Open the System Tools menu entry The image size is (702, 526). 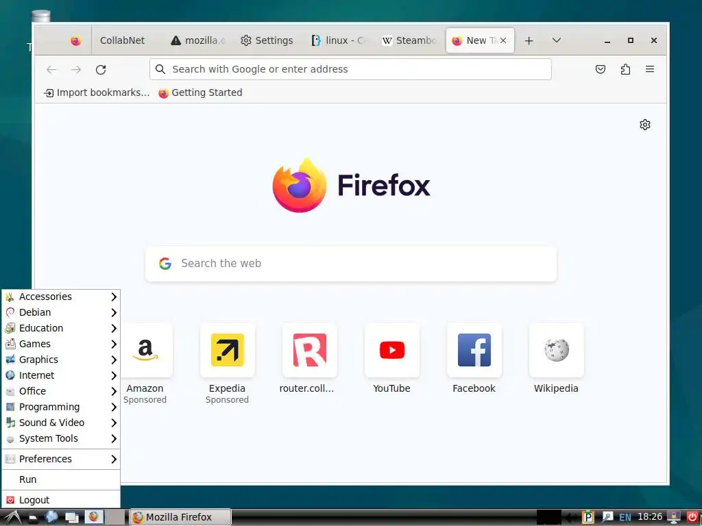pyautogui.click(x=61, y=438)
